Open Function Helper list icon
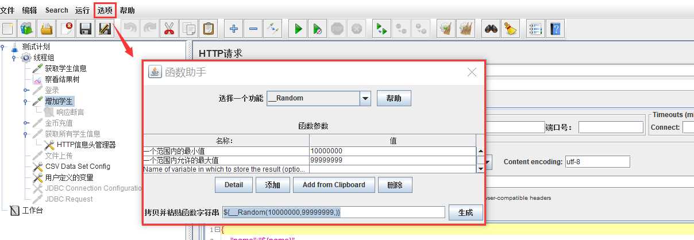The image size is (694, 240). tap(535, 29)
